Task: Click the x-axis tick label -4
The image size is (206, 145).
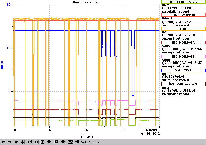Action: 86,130
